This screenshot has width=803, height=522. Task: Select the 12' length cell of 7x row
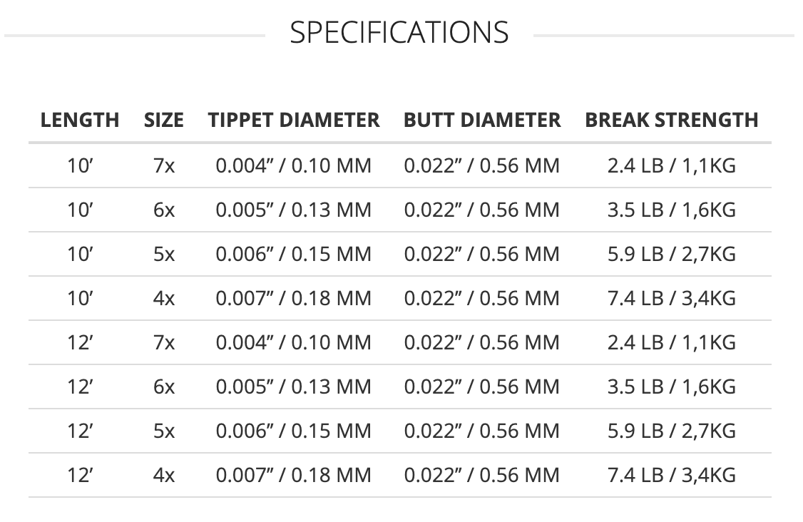click(80, 342)
